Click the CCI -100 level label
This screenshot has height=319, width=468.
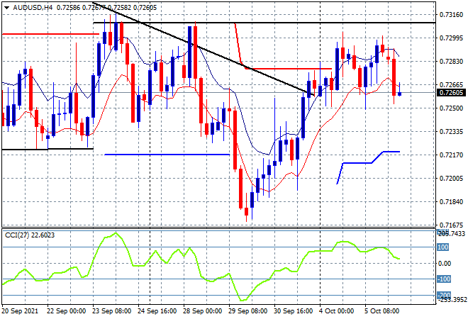point(444,279)
